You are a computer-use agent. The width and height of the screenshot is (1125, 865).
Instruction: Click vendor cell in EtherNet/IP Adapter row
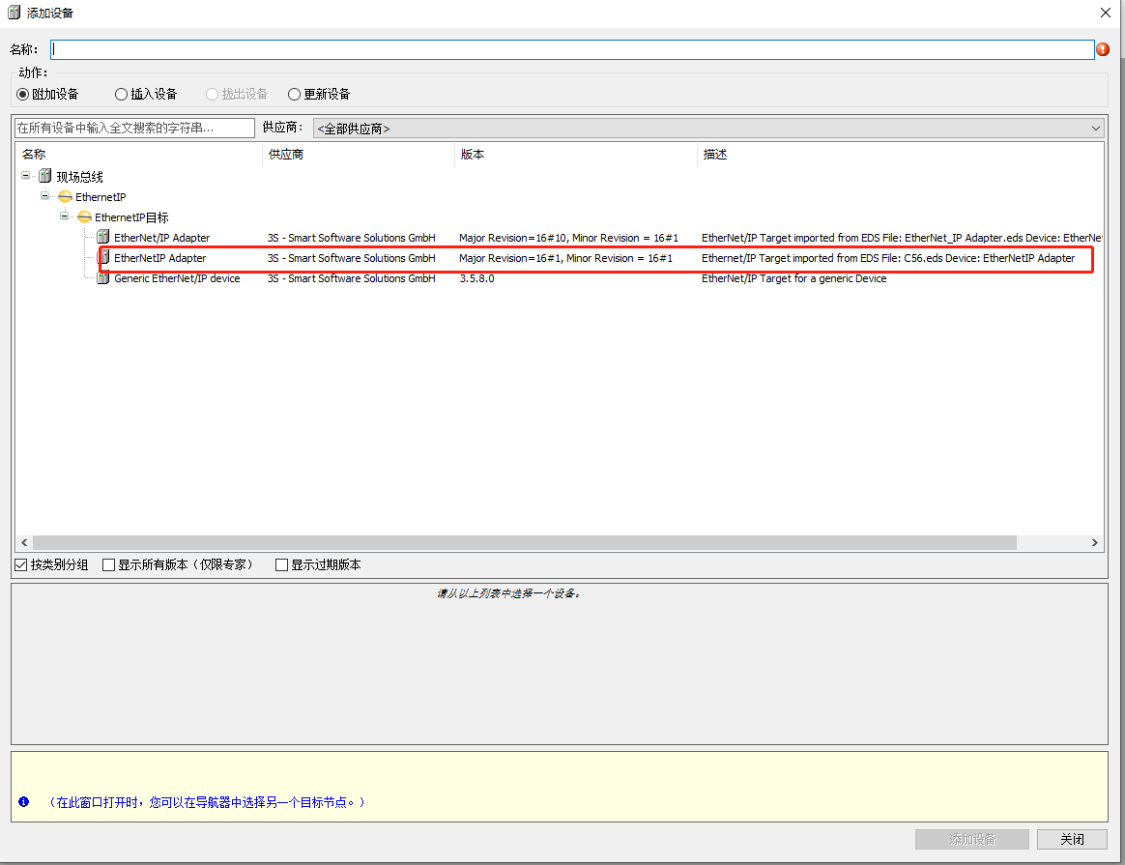tap(352, 238)
